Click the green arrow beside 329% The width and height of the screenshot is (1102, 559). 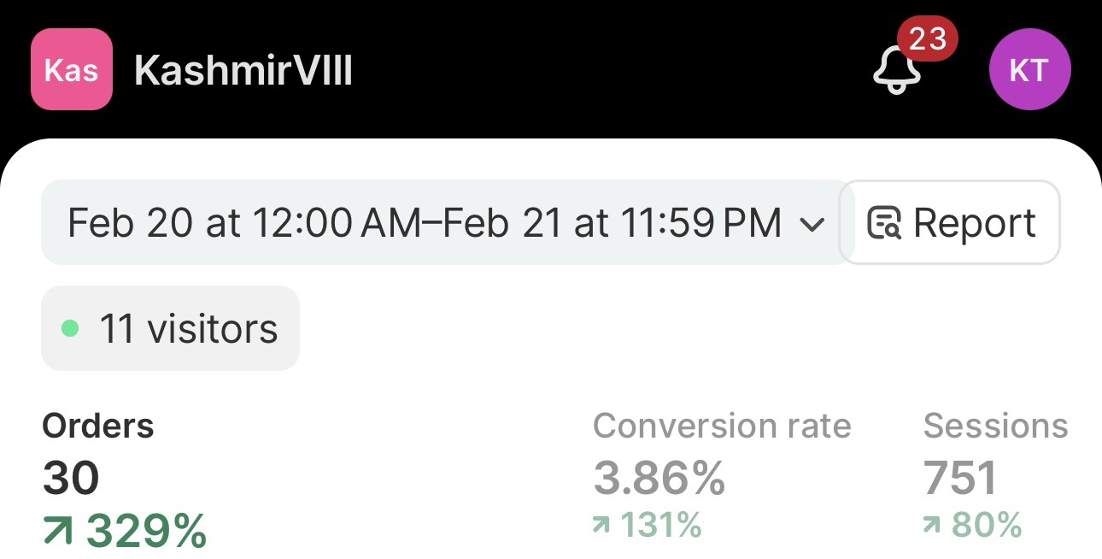[58, 531]
